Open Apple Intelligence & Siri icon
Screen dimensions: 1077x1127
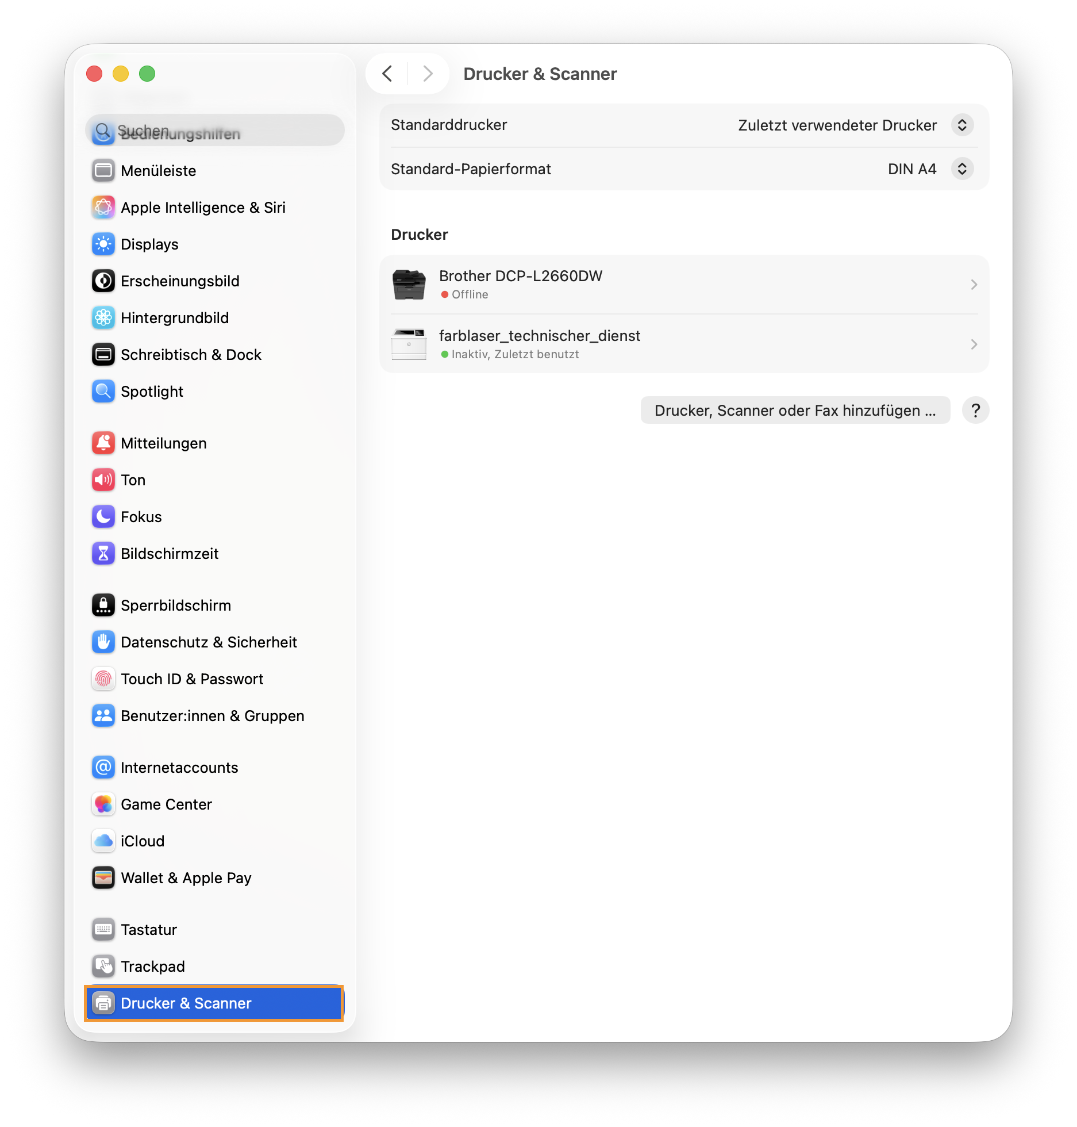tap(103, 208)
